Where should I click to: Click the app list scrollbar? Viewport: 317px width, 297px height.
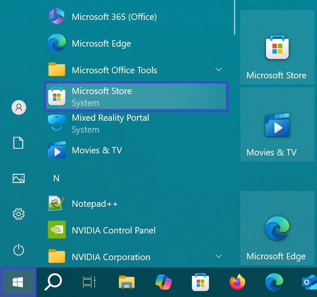[x=234, y=17]
